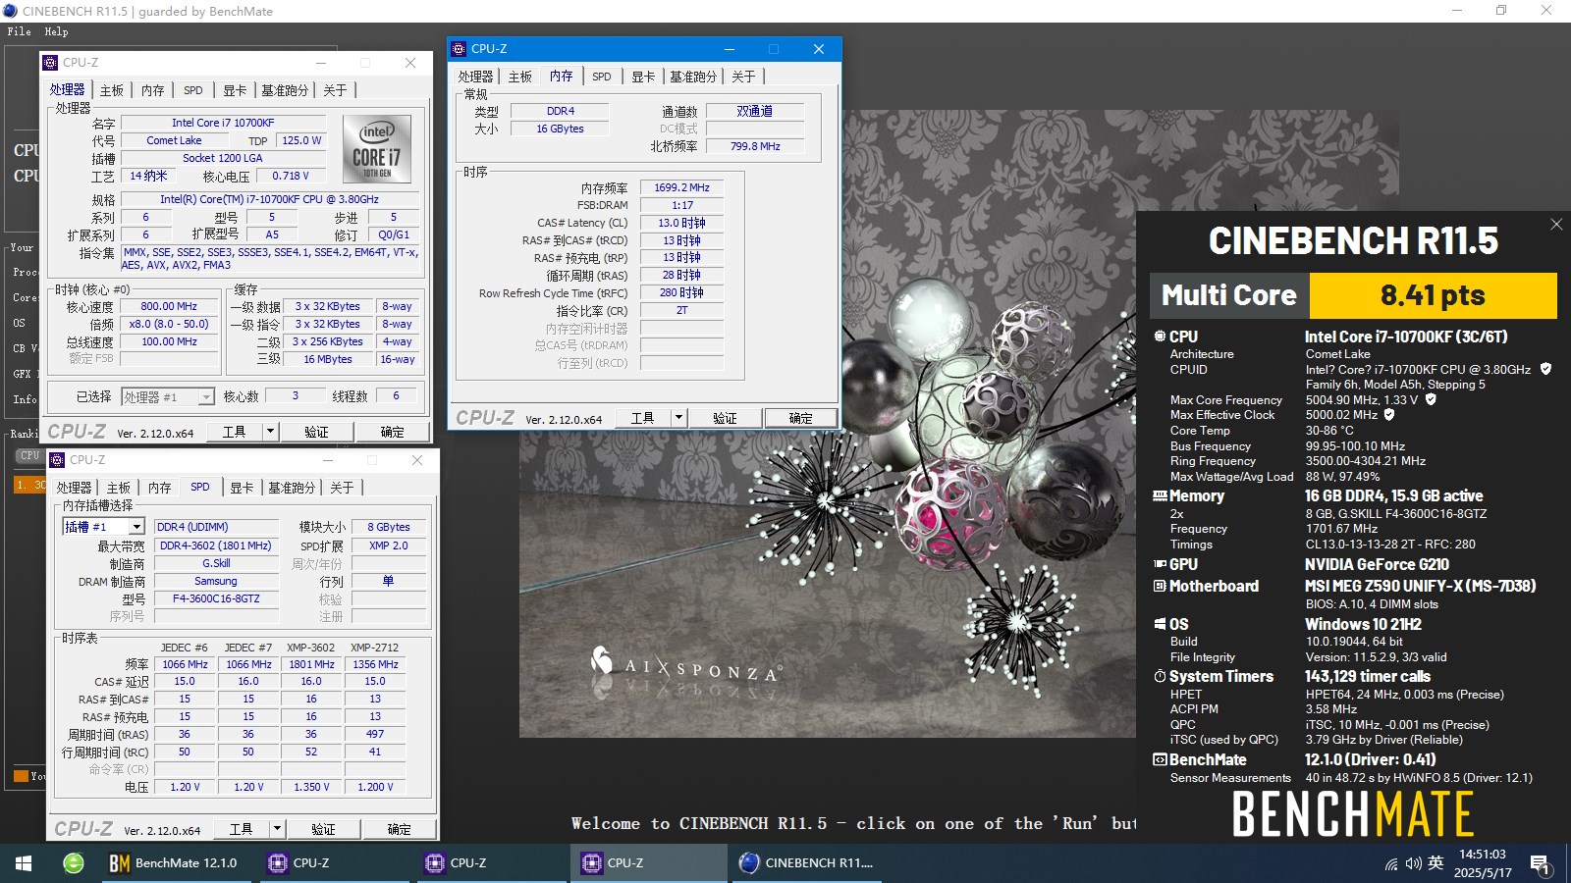
Task: Click the 1699.2 MHz memory frequency value
Action: click(681, 187)
